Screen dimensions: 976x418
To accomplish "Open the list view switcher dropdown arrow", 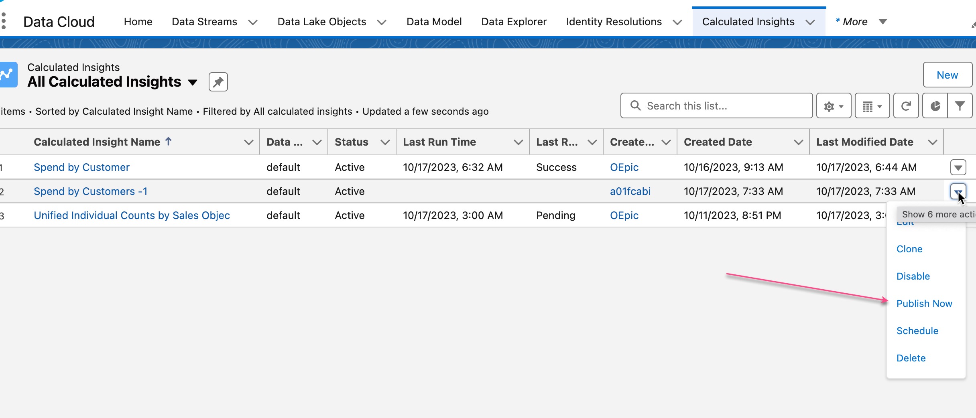I will click(193, 82).
